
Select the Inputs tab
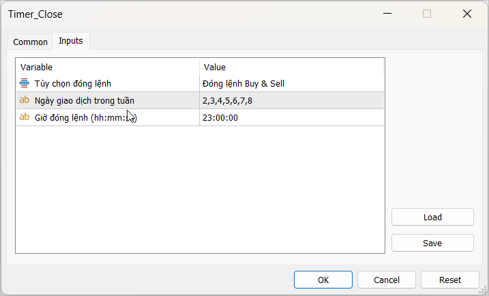(71, 41)
